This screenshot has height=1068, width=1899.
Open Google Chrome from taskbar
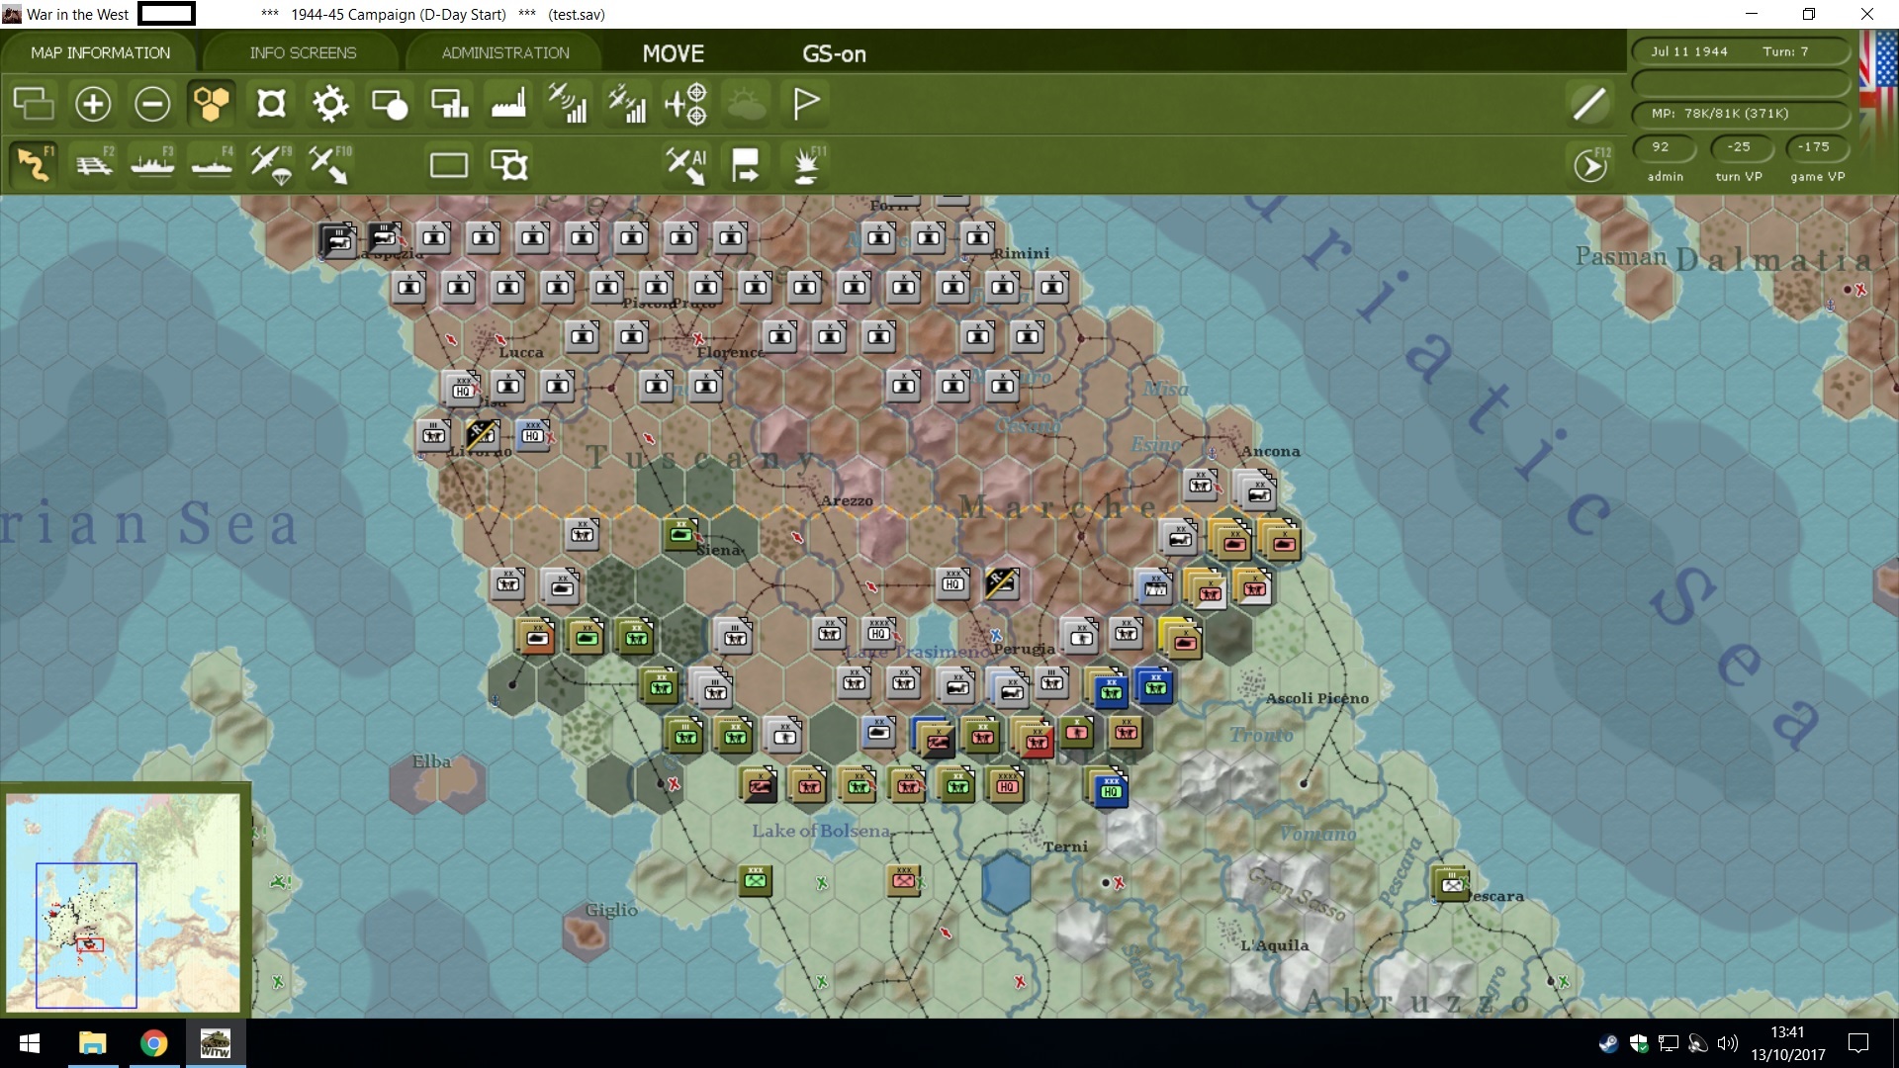[x=153, y=1043]
